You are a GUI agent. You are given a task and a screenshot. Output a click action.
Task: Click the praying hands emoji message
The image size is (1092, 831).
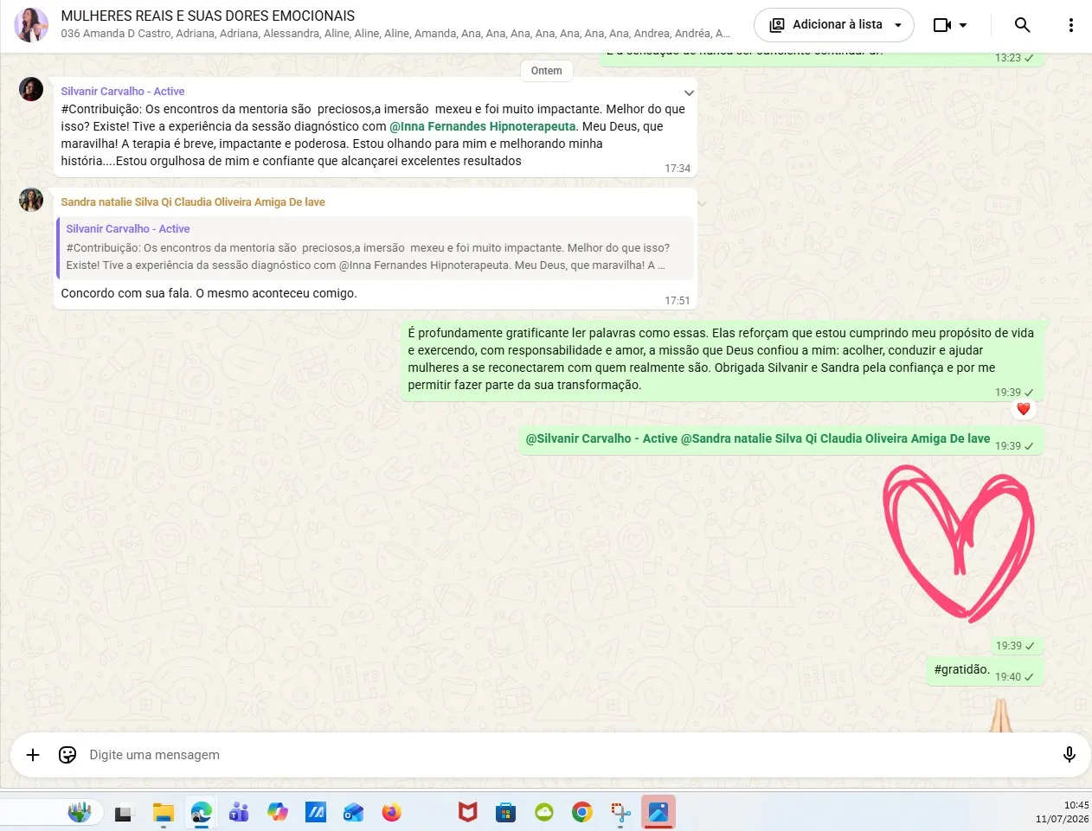coord(1001,714)
